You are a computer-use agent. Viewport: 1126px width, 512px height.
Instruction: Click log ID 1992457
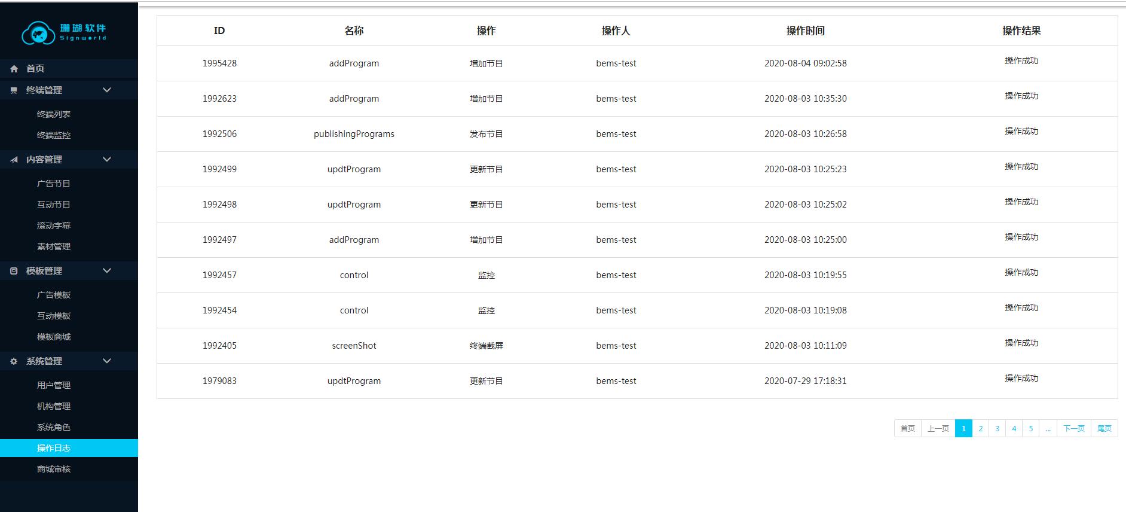[219, 275]
